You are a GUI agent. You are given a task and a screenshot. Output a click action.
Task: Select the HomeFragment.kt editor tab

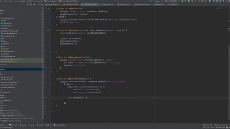coord(90,5)
